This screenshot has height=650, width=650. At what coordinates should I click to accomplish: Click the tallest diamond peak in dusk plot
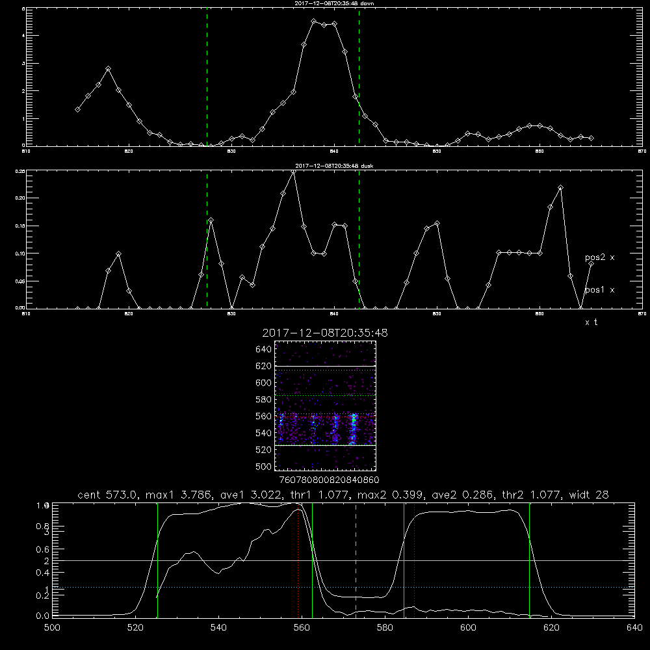[x=294, y=171]
